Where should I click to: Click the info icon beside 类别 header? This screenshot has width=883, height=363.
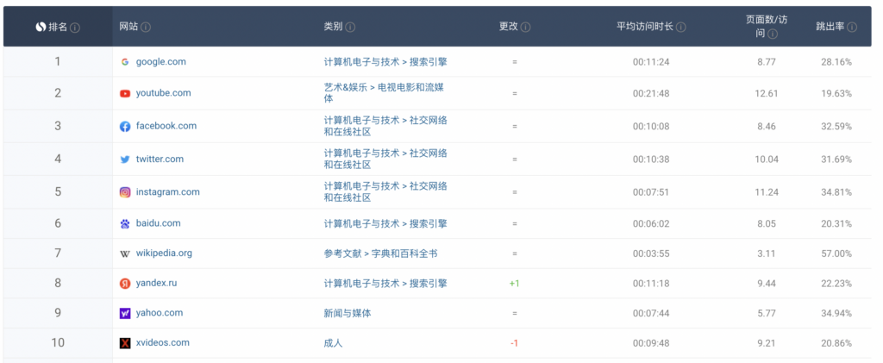click(x=350, y=27)
